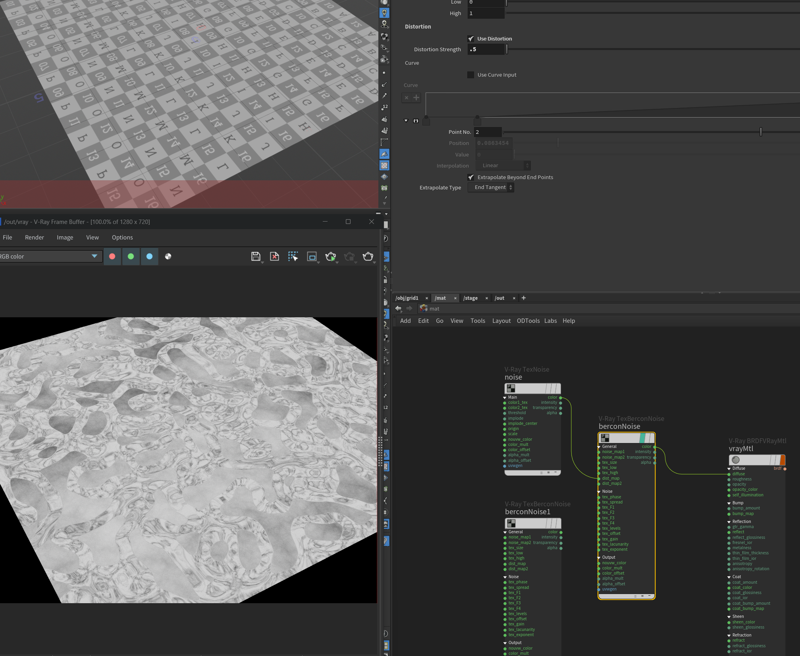Toggle the blue channel button

tap(150, 257)
